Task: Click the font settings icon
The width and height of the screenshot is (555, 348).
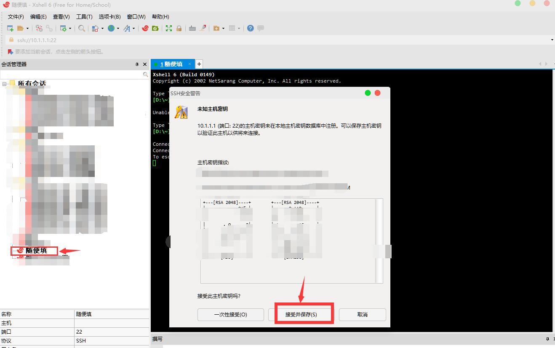Action: coord(127,28)
